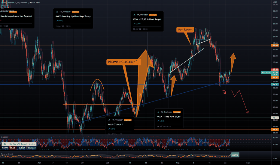Click the FX_Professor avatar on 27,65 Is Next Target card

point(135,15)
